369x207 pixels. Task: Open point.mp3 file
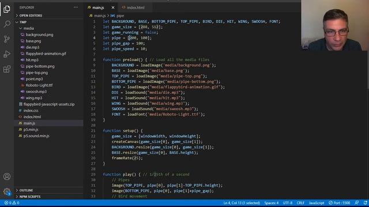(x=34, y=79)
